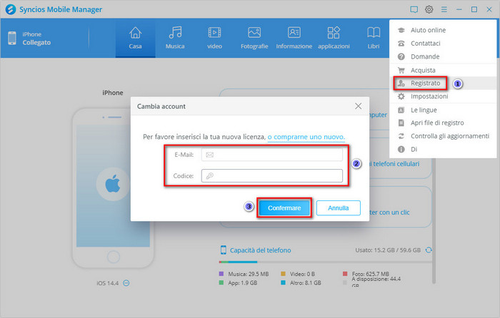
Task: Open Domande menu entry
Action: (x=443, y=56)
